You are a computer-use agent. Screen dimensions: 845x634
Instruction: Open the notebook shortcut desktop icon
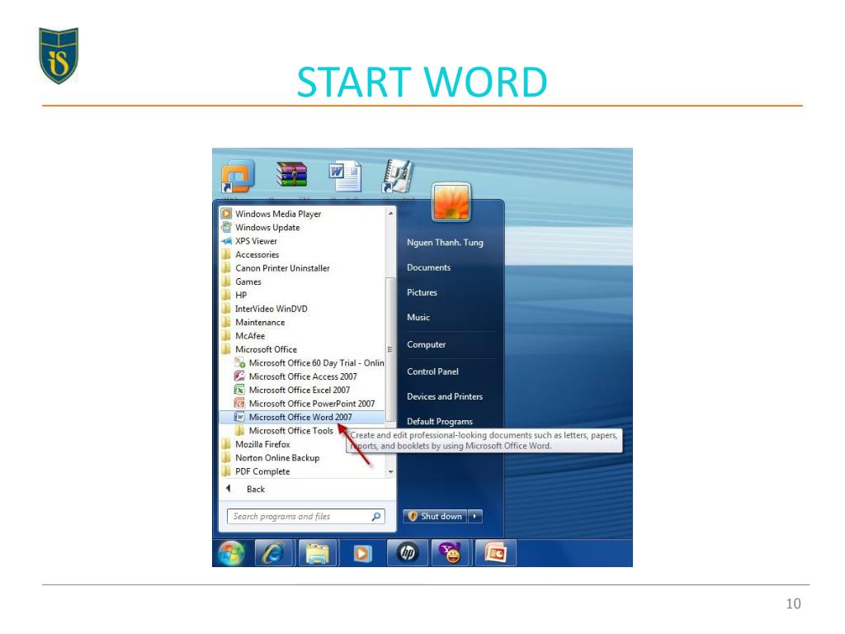pyautogui.click(x=399, y=177)
